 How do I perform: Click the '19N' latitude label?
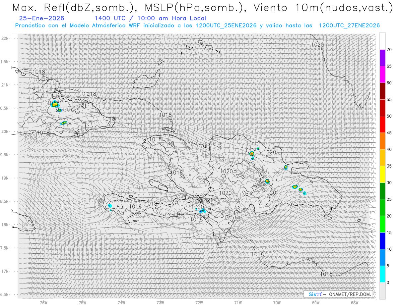pyautogui.click(x=5, y=178)
